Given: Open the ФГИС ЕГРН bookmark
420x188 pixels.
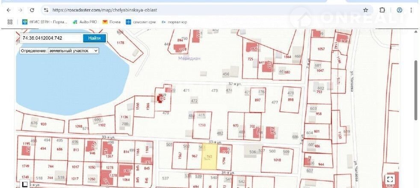Looking at the screenshot, I should pyautogui.click(x=45, y=22).
